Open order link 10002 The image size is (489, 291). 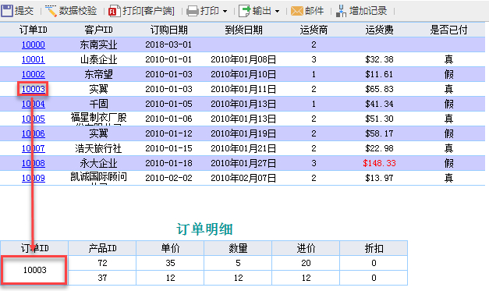pyautogui.click(x=34, y=74)
